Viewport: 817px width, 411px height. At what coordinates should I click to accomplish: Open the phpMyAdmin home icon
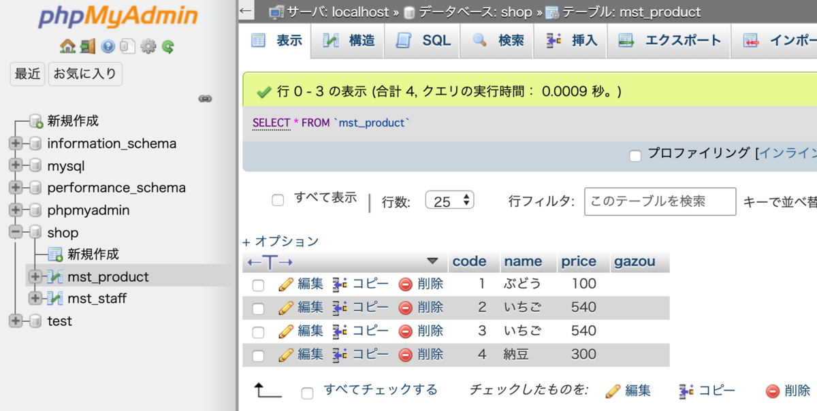[x=67, y=46]
